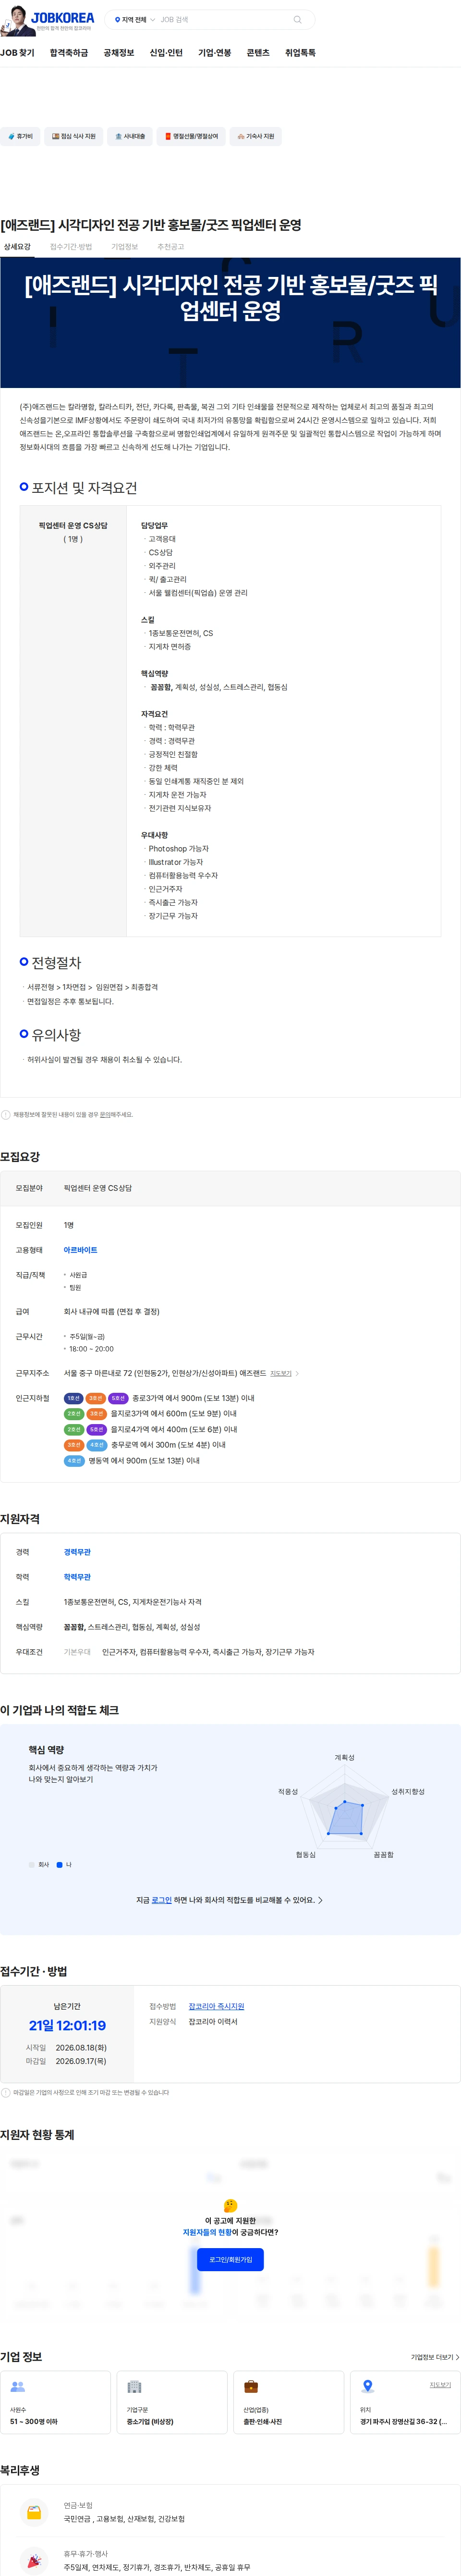
Task: Click the 위치 map pin icon
Action: [x=367, y=2385]
